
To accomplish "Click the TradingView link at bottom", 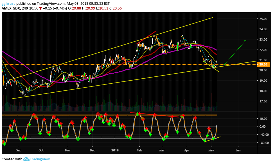I will point(40,159).
